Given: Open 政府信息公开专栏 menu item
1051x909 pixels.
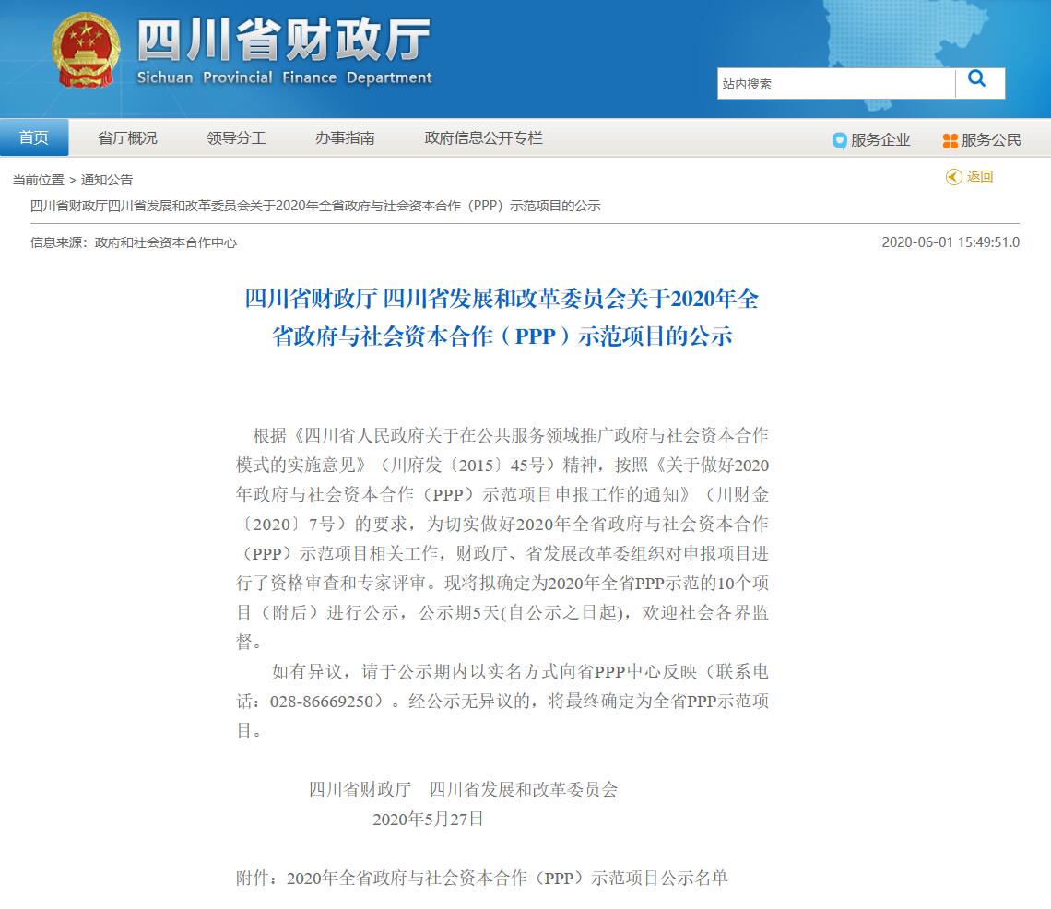Looking at the screenshot, I should 483,138.
